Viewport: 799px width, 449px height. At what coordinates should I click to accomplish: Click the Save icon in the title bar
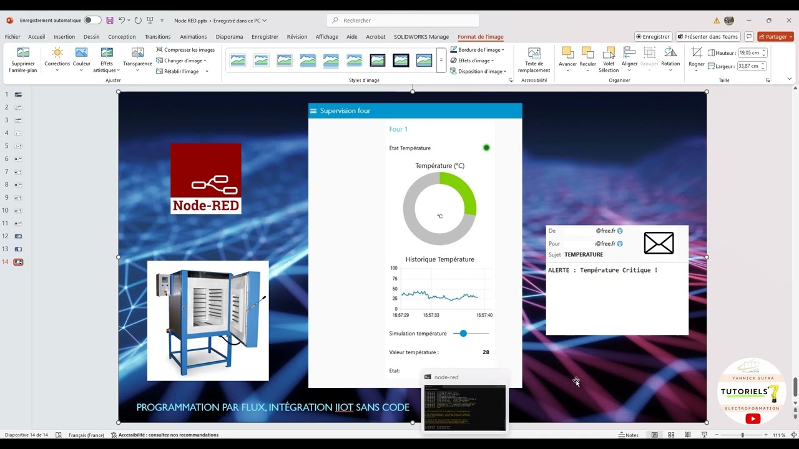click(110, 21)
